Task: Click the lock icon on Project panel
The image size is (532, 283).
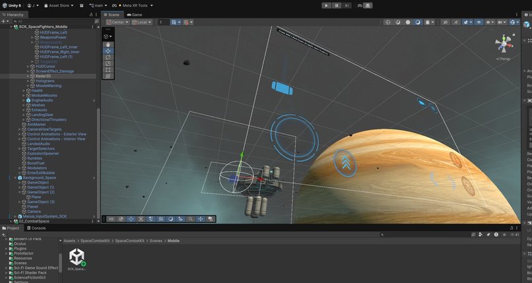Action: (x=512, y=228)
